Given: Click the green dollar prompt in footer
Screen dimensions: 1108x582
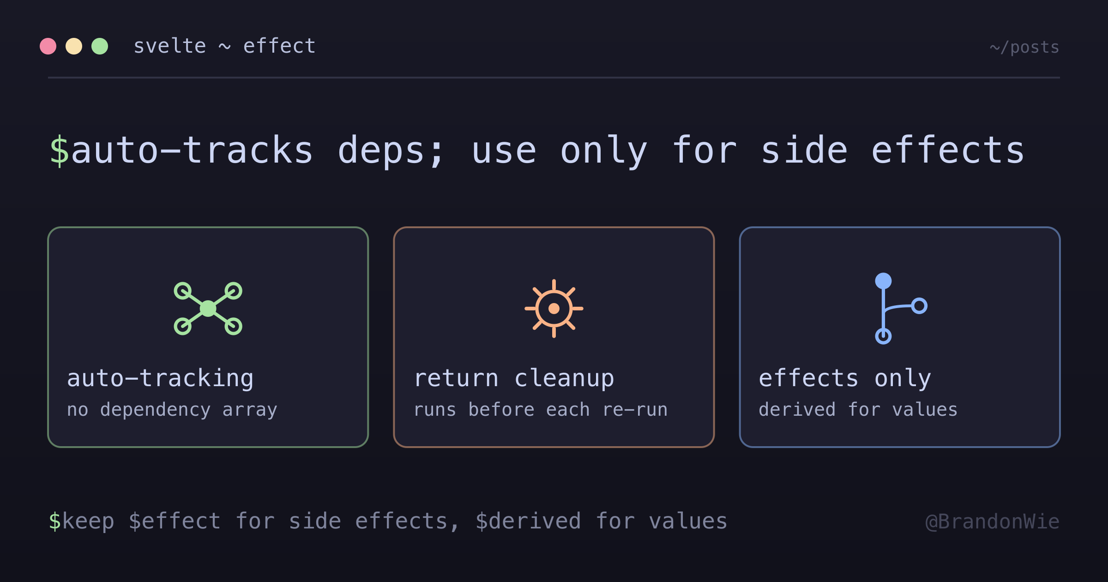Looking at the screenshot, I should [55, 521].
